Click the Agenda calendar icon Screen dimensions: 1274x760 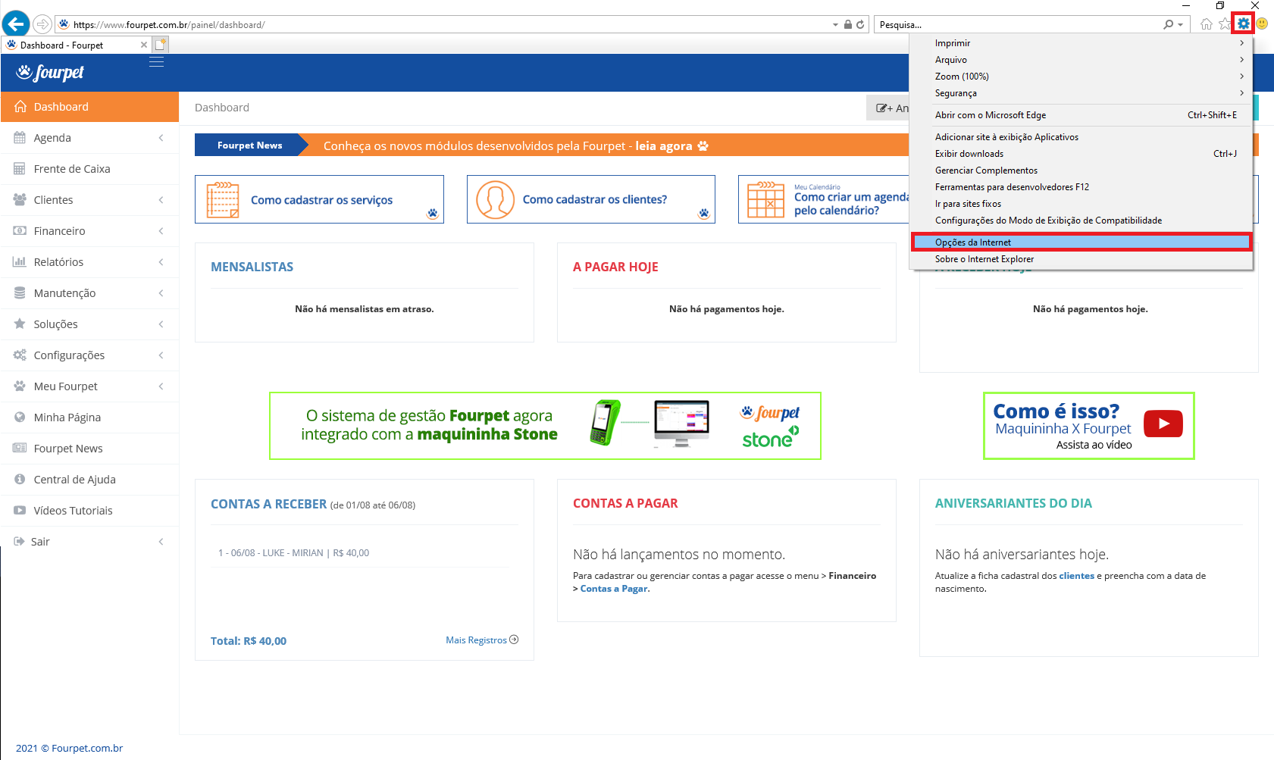pos(20,138)
